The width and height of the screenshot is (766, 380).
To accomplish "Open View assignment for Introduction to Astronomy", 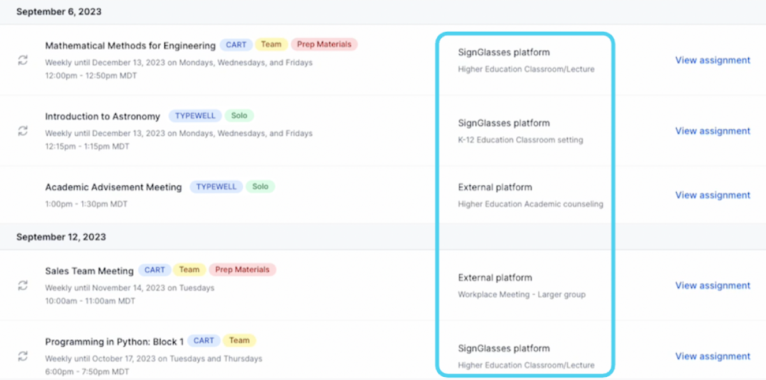I will click(x=712, y=130).
